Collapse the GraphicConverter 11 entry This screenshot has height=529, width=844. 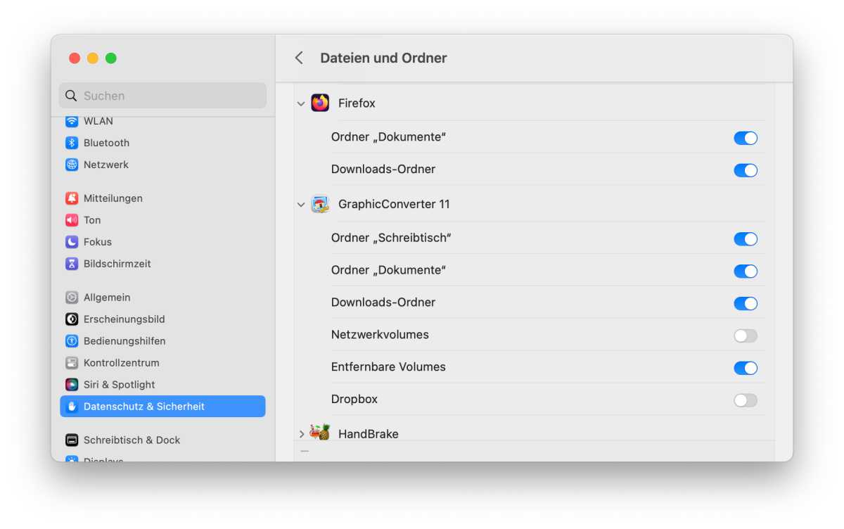coord(301,205)
